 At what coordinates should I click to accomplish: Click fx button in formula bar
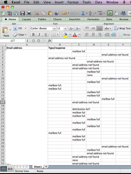pos(49,41)
